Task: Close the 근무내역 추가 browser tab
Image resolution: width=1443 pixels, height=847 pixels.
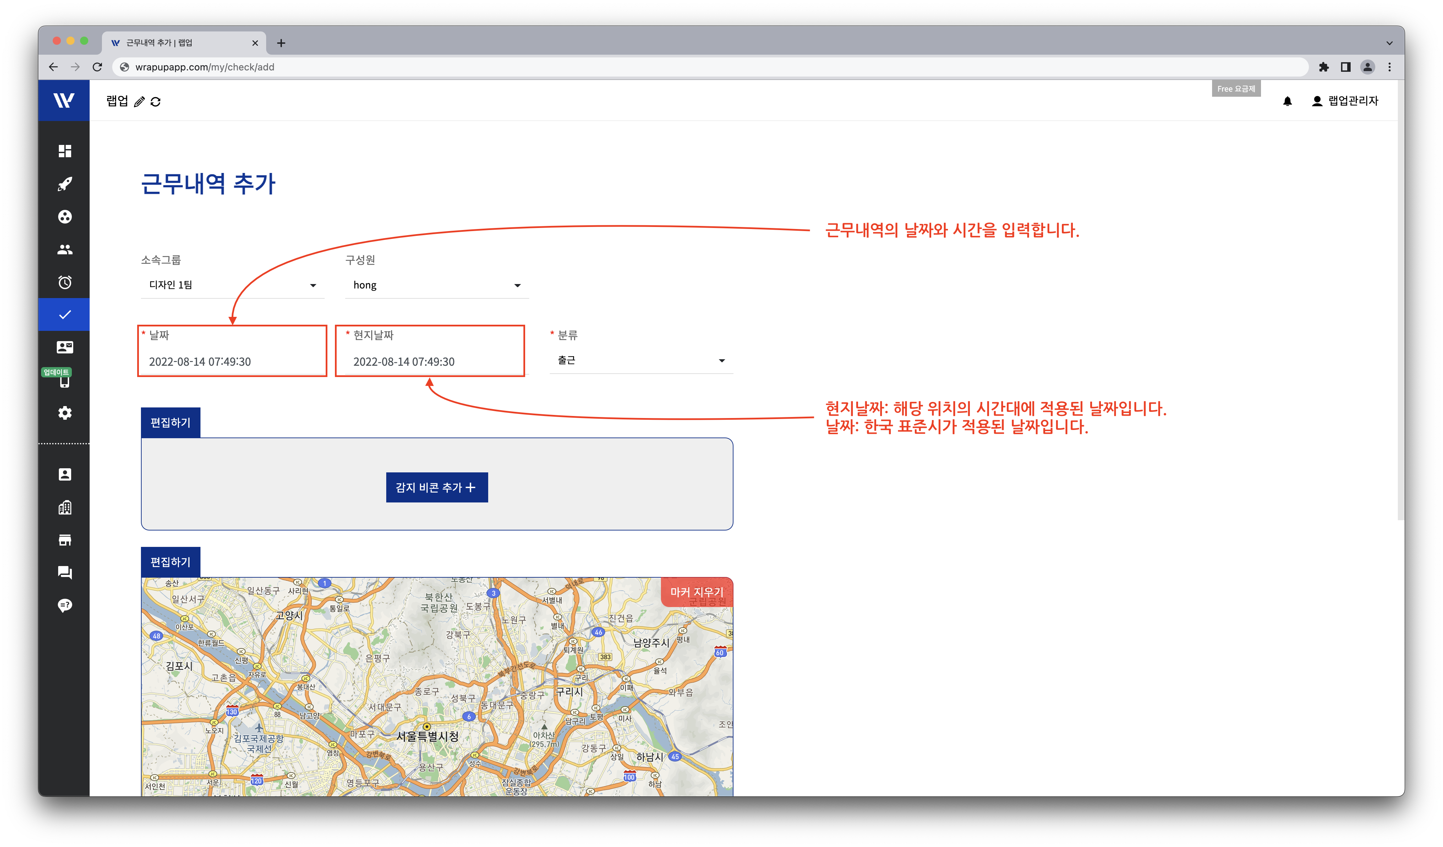Action: pos(256,43)
